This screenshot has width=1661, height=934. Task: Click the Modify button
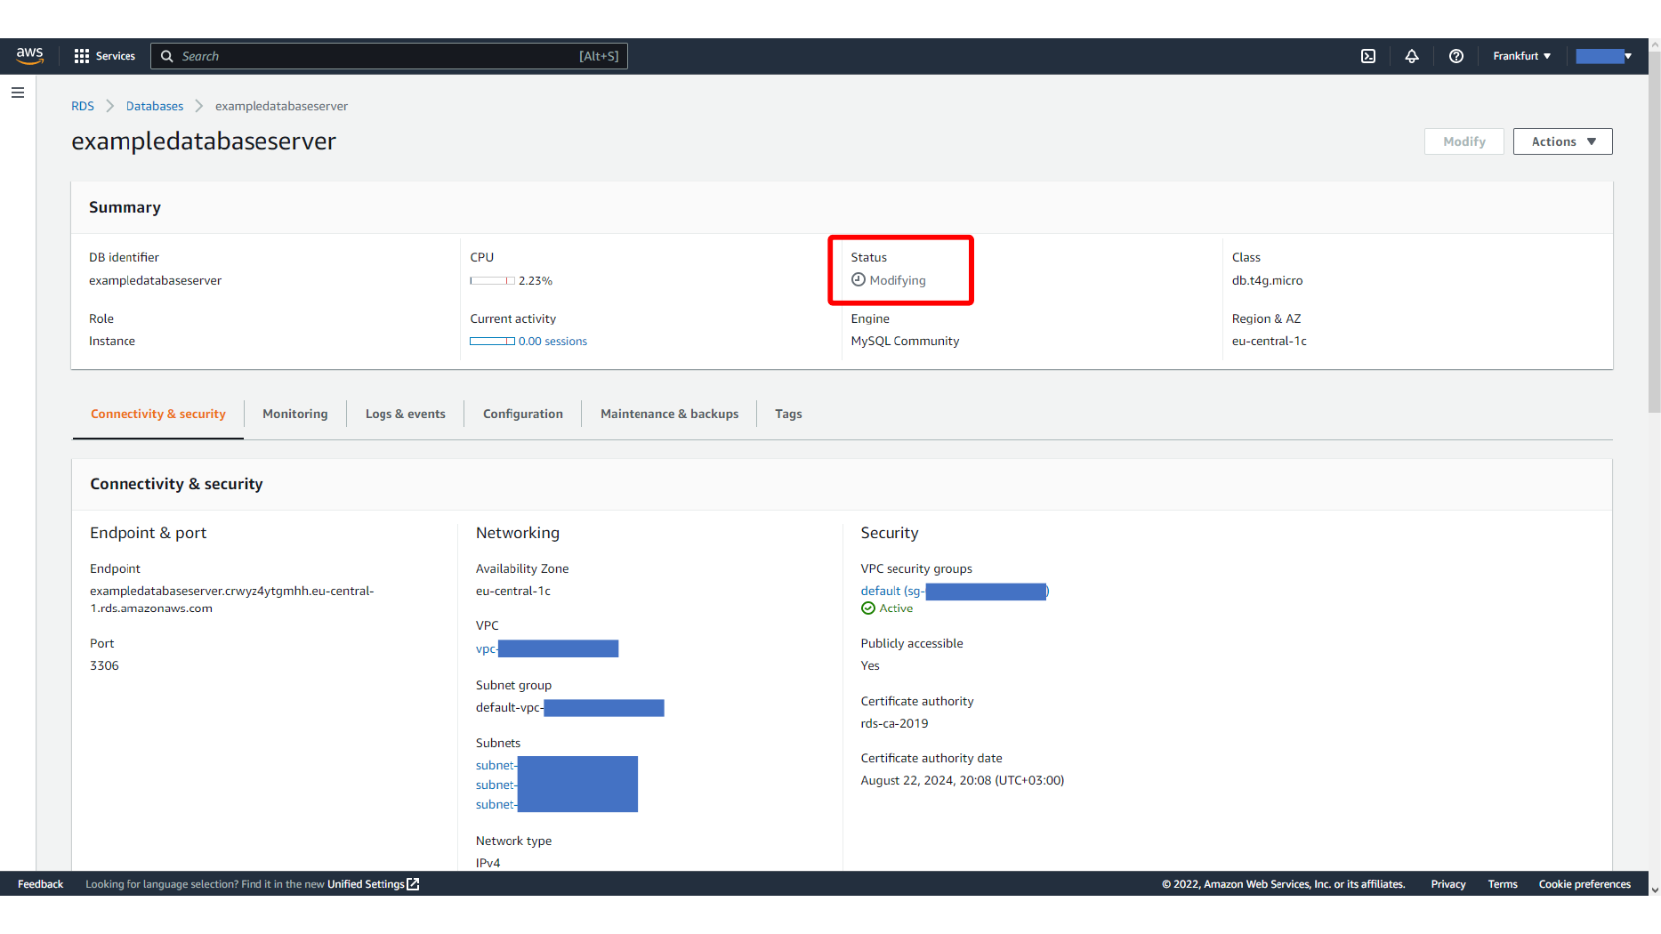coord(1464,141)
